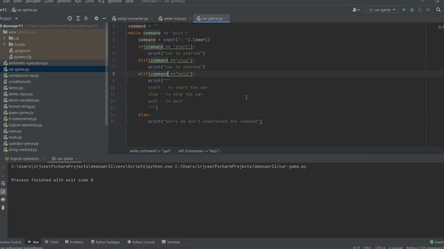Screen dimensions: 444x249
Task: Expand the Scripts folder in project tree
Action: tap(4, 44)
